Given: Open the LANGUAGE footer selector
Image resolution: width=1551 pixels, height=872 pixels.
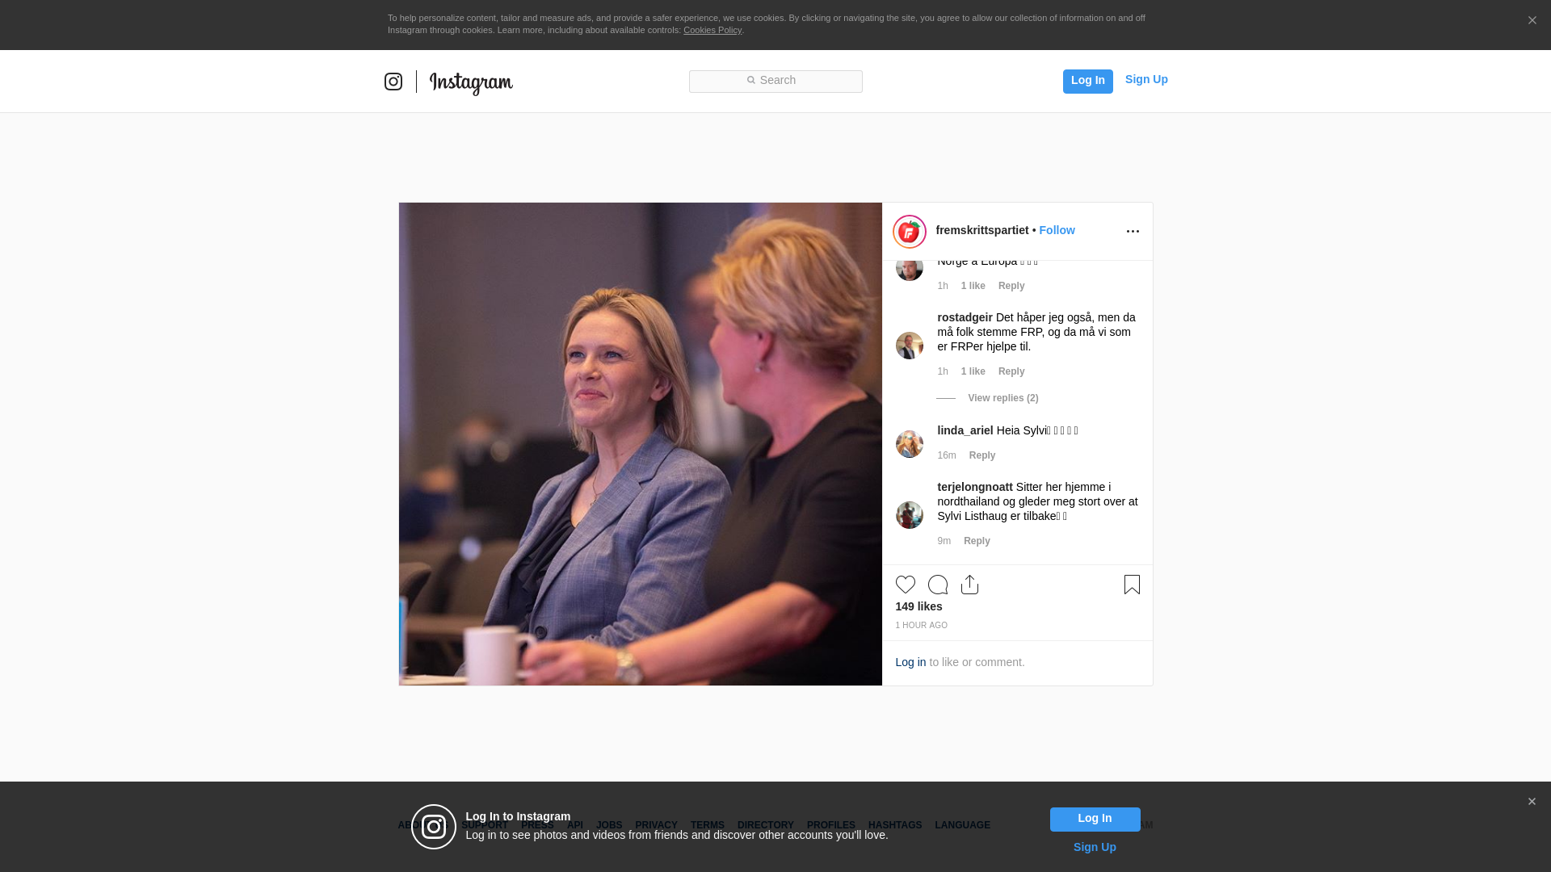Looking at the screenshot, I should coord(962,825).
